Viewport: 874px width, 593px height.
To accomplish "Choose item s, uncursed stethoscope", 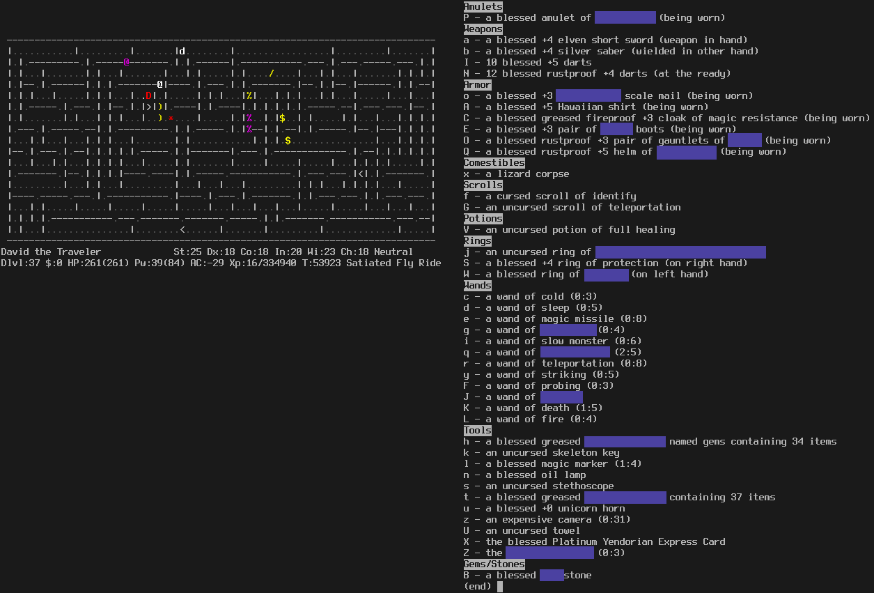I will (539, 486).
